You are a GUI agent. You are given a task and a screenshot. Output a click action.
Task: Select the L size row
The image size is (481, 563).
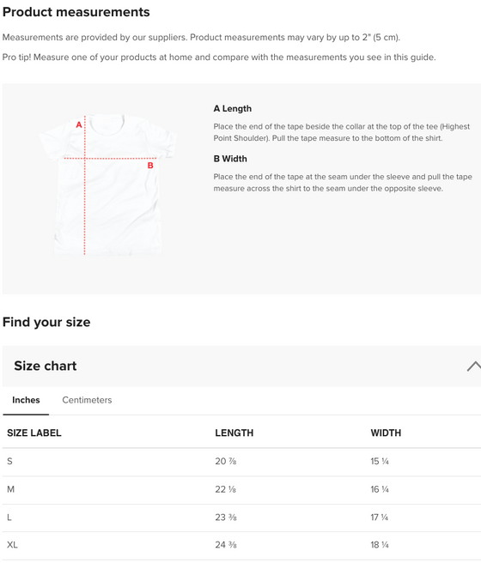[x=241, y=518]
